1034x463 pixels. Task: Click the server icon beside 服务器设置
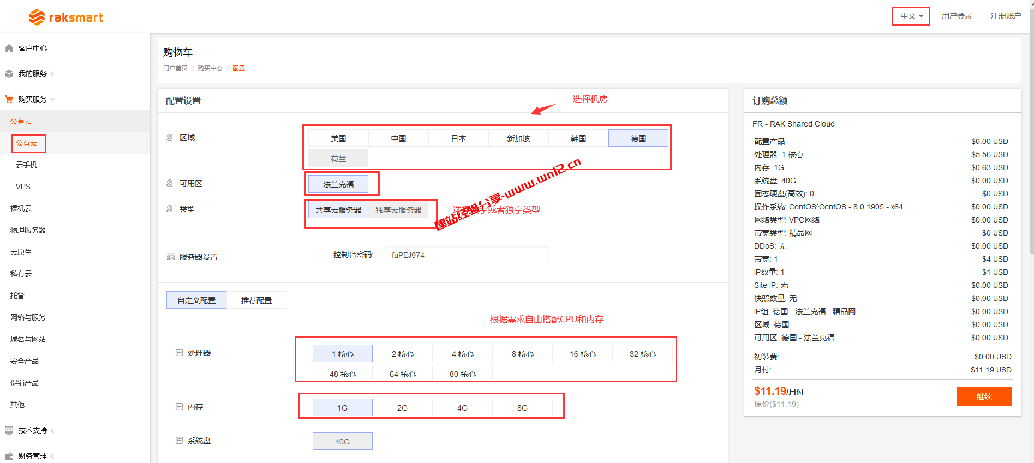pos(171,257)
